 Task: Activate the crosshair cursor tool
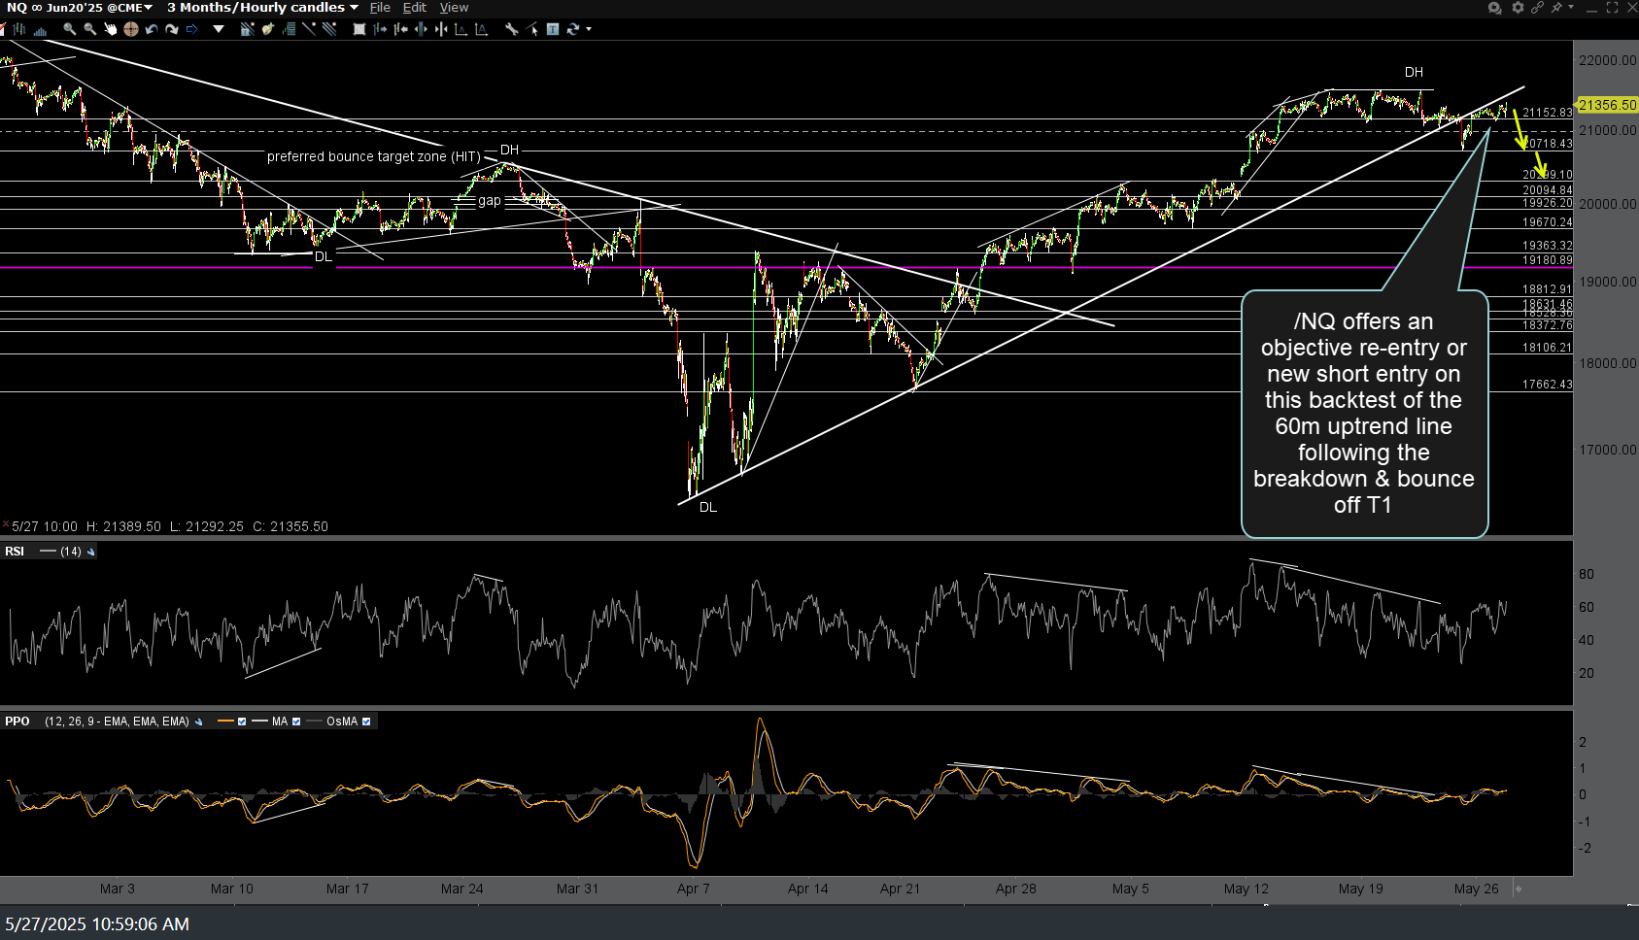pyautogui.click(x=131, y=29)
